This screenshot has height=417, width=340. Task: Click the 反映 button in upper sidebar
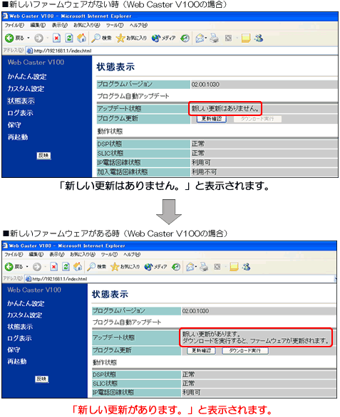pos(43,156)
